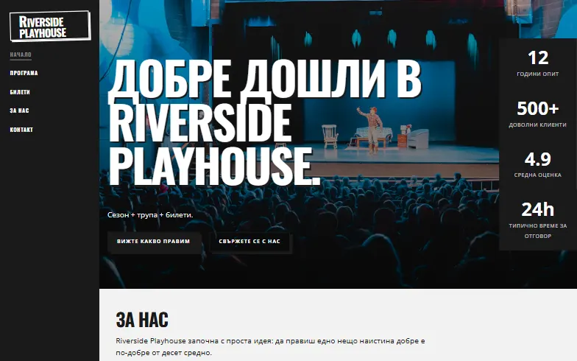Open the КОНТАКТ menu item
Viewport: 577px width, 361px height.
21,130
